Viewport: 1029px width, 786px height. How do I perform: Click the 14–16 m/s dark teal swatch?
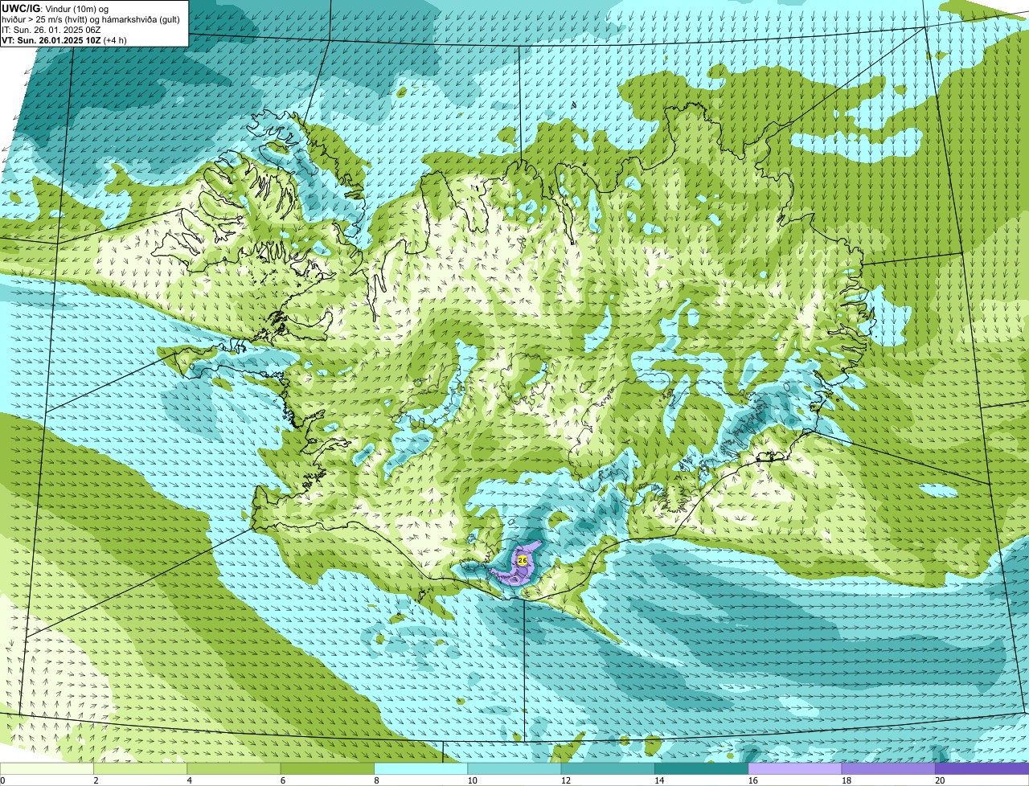coord(702,768)
